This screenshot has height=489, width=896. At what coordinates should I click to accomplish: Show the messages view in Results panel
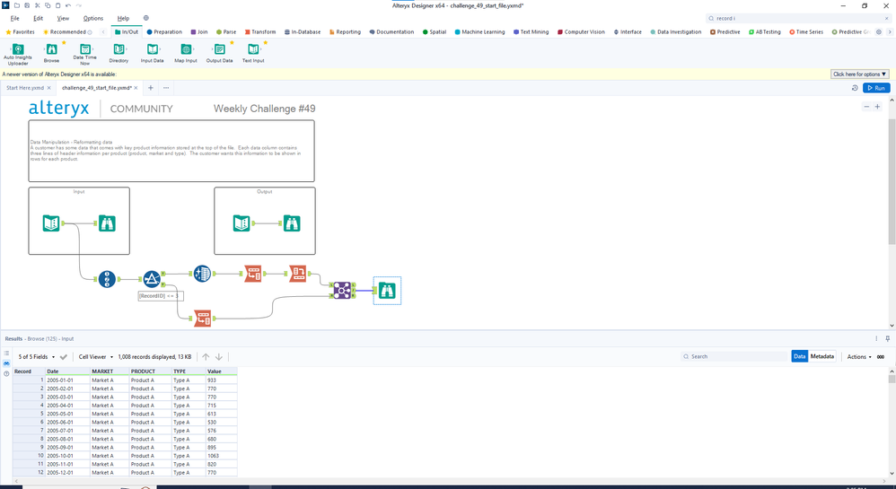coord(6,353)
